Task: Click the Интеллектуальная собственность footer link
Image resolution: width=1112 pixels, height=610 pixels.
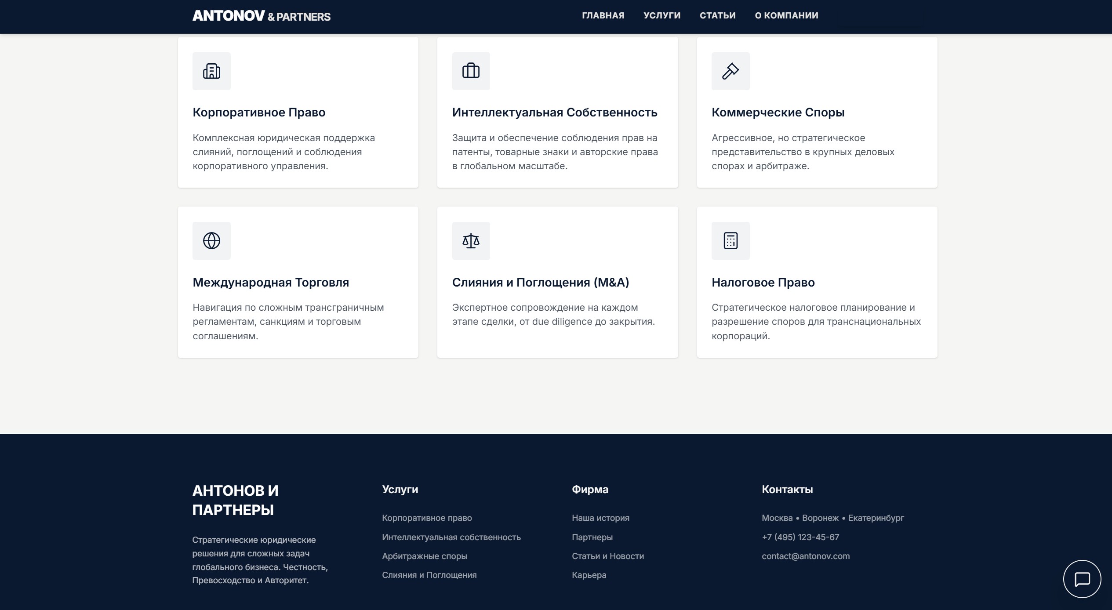Action: pyautogui.click(x=451, y=537)
